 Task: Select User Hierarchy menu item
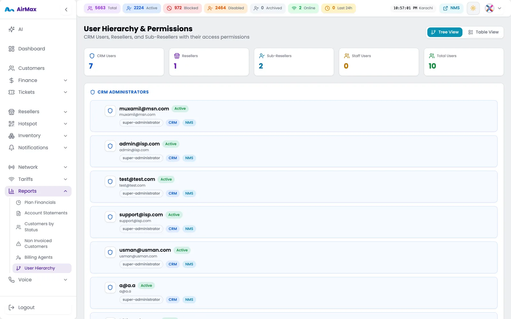[42, 268]
